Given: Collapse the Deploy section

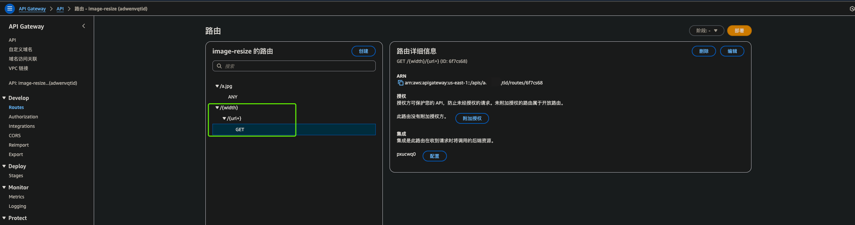Looking at the screenshot, I should click(x=4, y=166).
